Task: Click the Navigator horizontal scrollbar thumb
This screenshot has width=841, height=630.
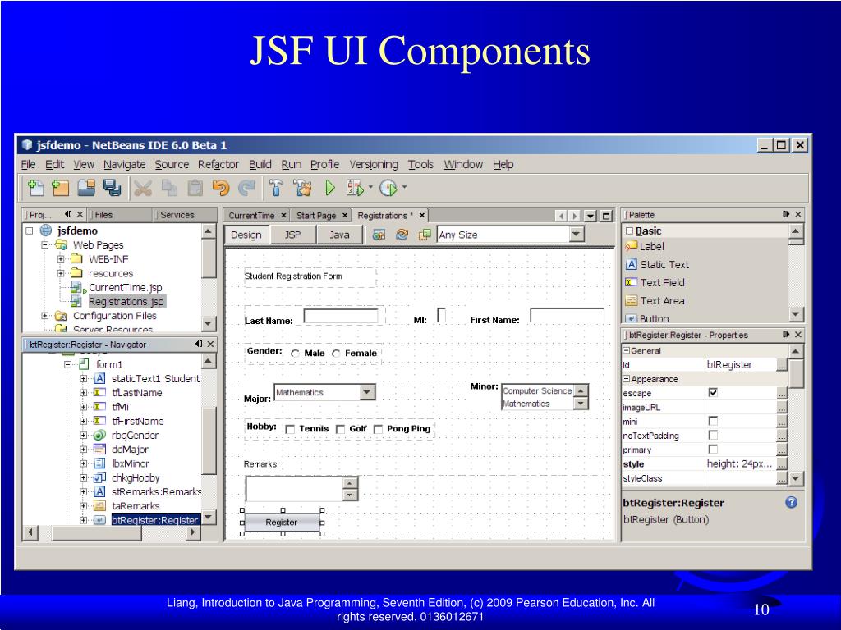Action: 97,532
